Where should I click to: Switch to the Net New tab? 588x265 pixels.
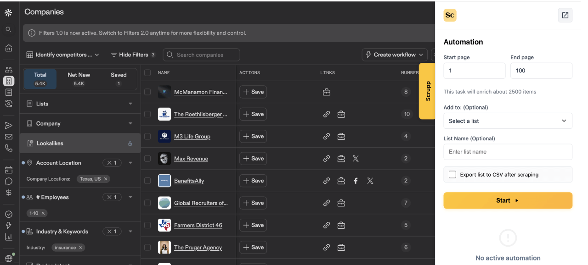79,79
